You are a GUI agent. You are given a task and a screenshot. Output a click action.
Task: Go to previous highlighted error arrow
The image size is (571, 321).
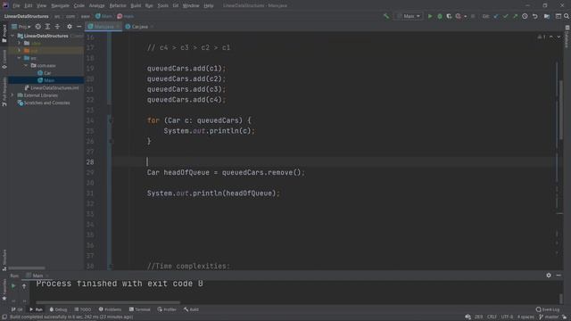coord(551,37)
